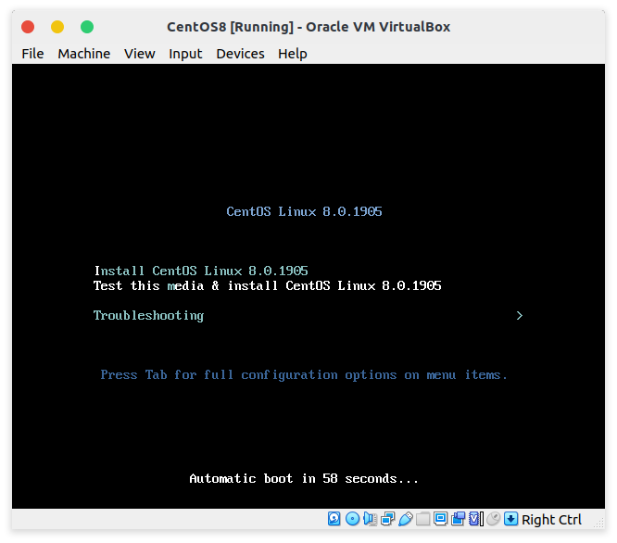The height and width of the screenshot is (543, 617).
Task: Open the Help menu
Action: tap(293, 54)
